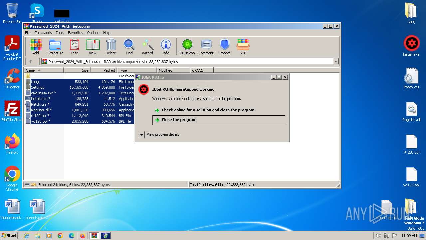Click the Comment toolbar icon
426x240 pixels.
tap(206, 47)
